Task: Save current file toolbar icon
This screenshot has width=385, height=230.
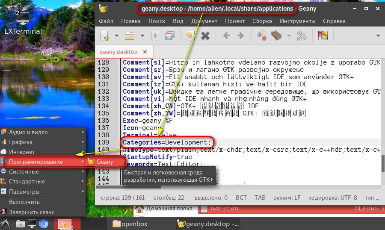Action: click(x=155, y=35)
